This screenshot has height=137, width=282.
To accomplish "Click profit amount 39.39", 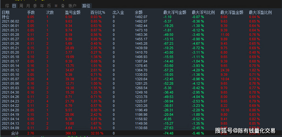I will point(70,79).
